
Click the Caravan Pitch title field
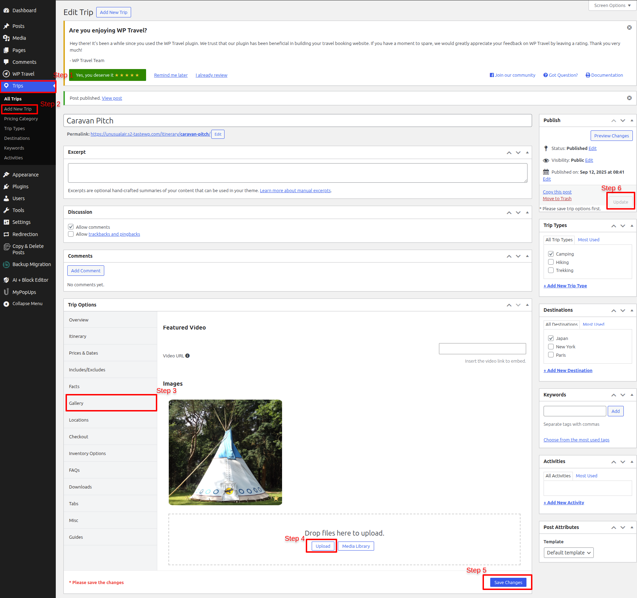297,121
